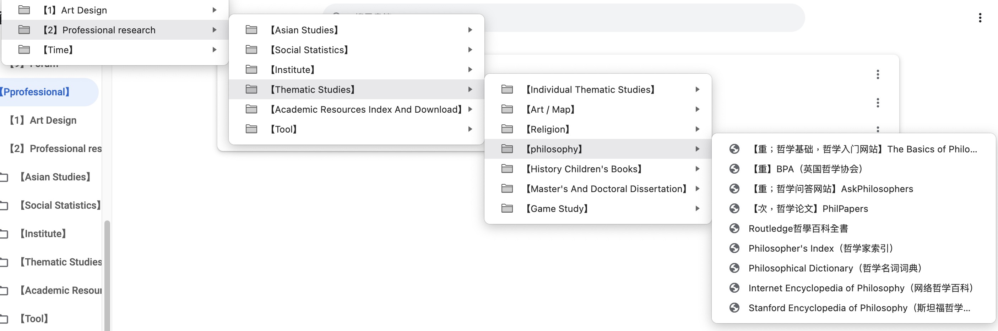998x331 pixels.
Task: Click the folder icon next to Time
Action: point(24,50)
